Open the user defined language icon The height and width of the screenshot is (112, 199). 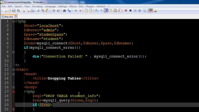tap(111, 11)
